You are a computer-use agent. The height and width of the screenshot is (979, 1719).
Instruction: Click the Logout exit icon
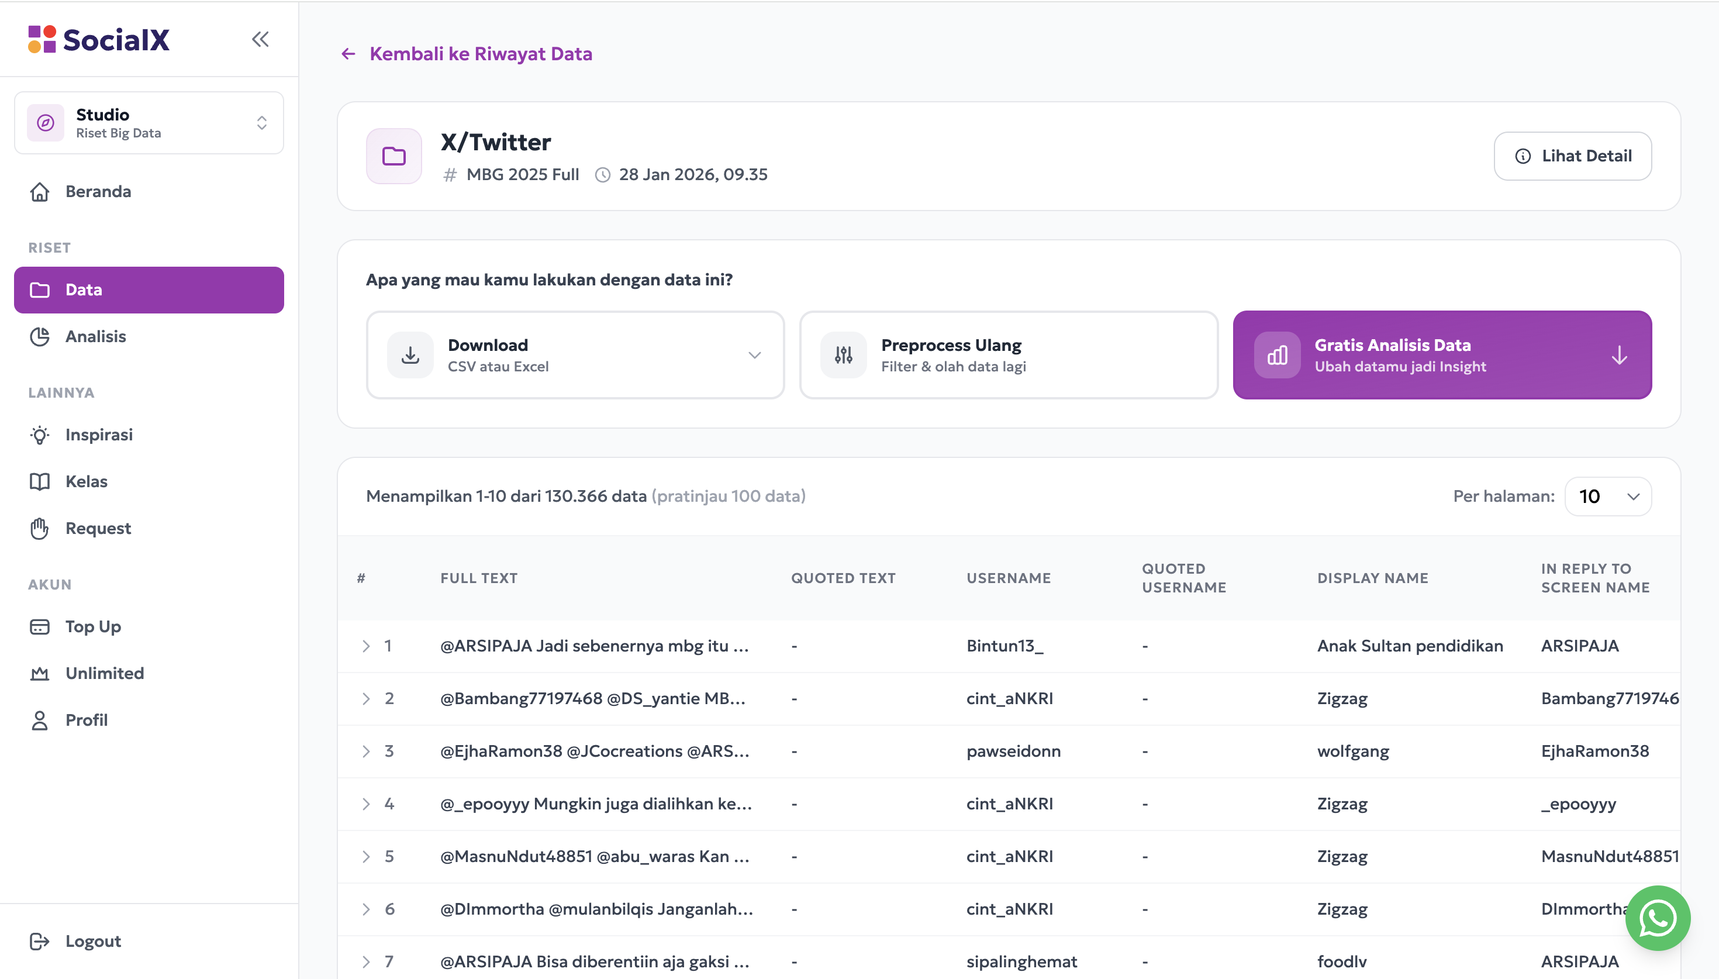click(x=40, y=942)
